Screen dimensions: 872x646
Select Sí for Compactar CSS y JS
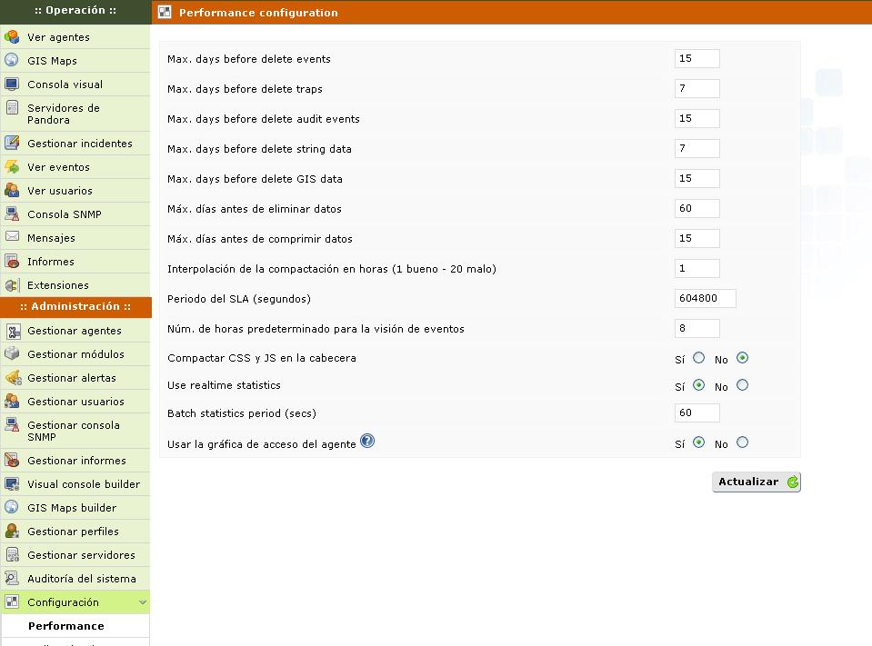pyautogui.click(x=698, y=358)
